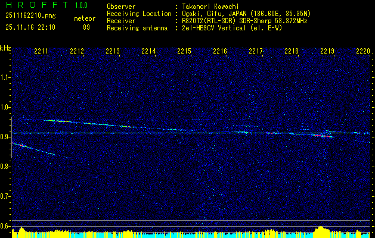The width and height of the screenshot is (375, 238).
Task: Click the 2220 time axis marker
Action: pos(363,51)
